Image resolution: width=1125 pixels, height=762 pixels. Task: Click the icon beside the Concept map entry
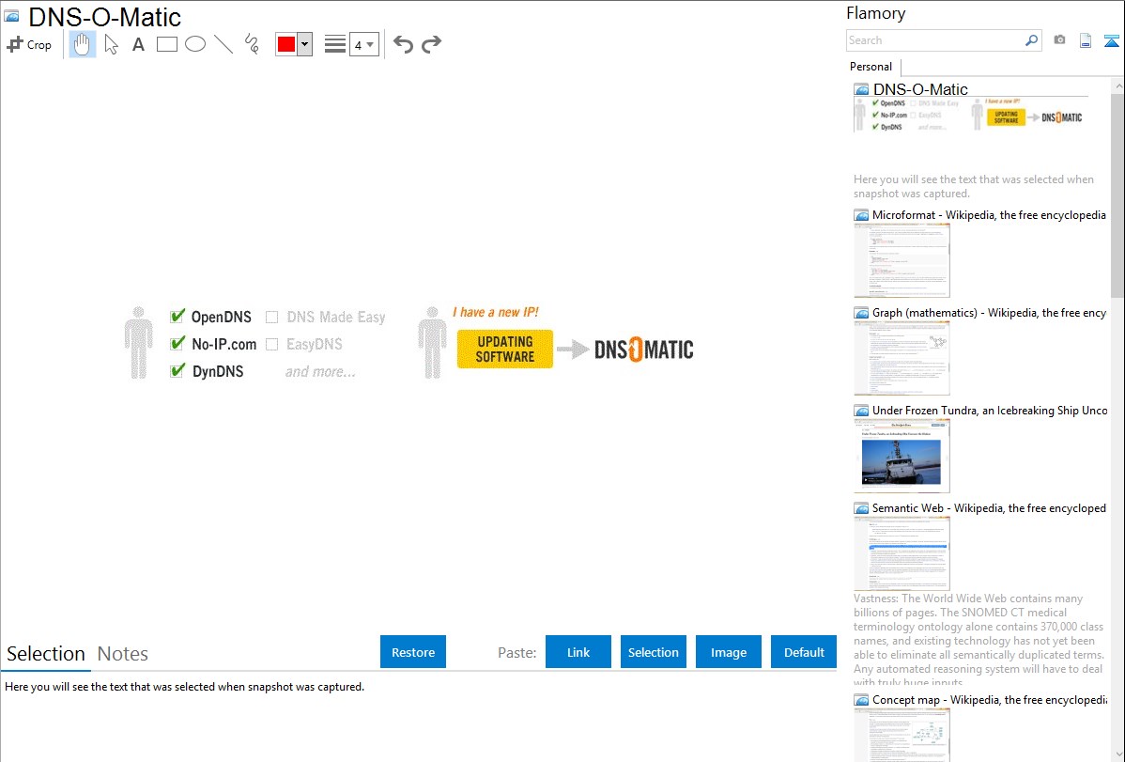point(862,700)
